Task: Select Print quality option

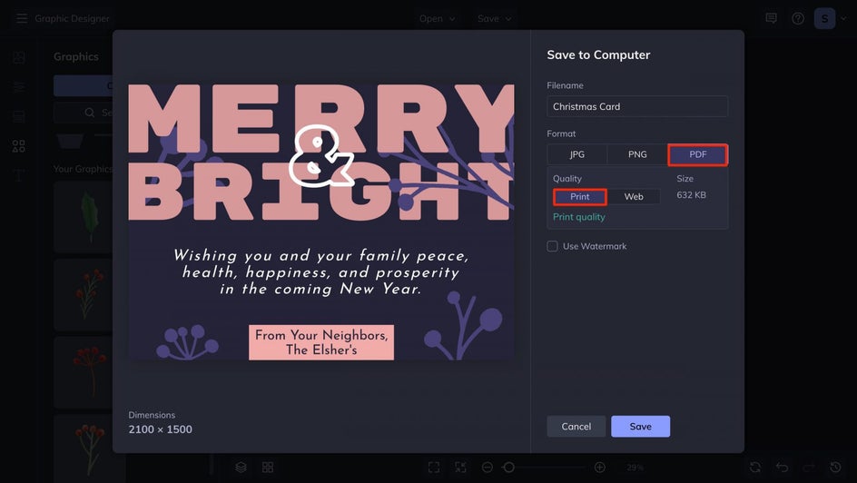Action: (x=580, y=197)
